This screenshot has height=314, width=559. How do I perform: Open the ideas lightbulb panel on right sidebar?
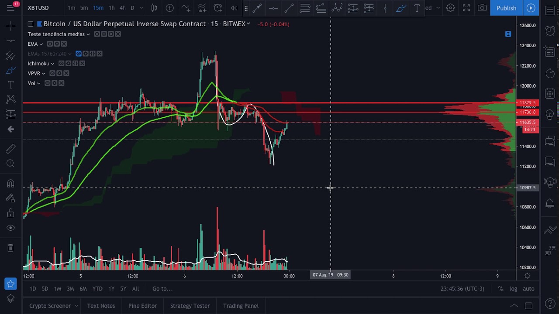pos(550,114)
